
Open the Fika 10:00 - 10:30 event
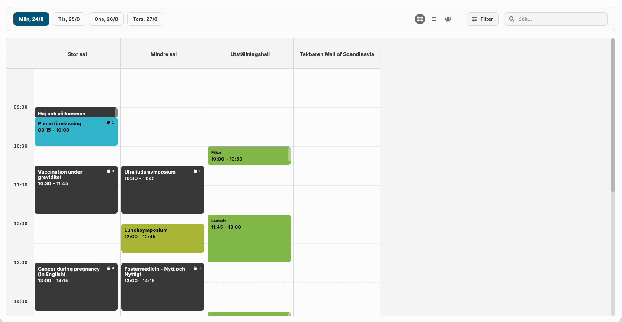tap(248, 156)
